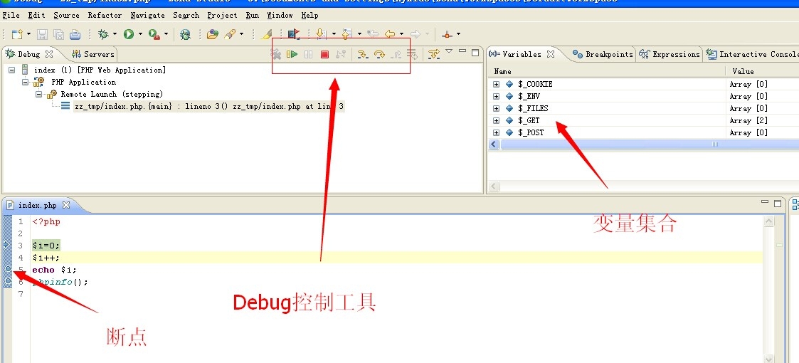Image resolution: width=799 pixels, height=363 pixels.
Task: Collapse the PHP Application tree node
Action: [x=26, y=82]
